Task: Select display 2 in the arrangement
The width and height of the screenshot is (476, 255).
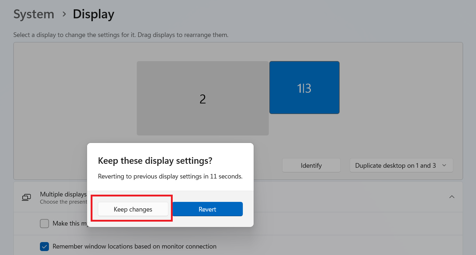Action: 203,99
